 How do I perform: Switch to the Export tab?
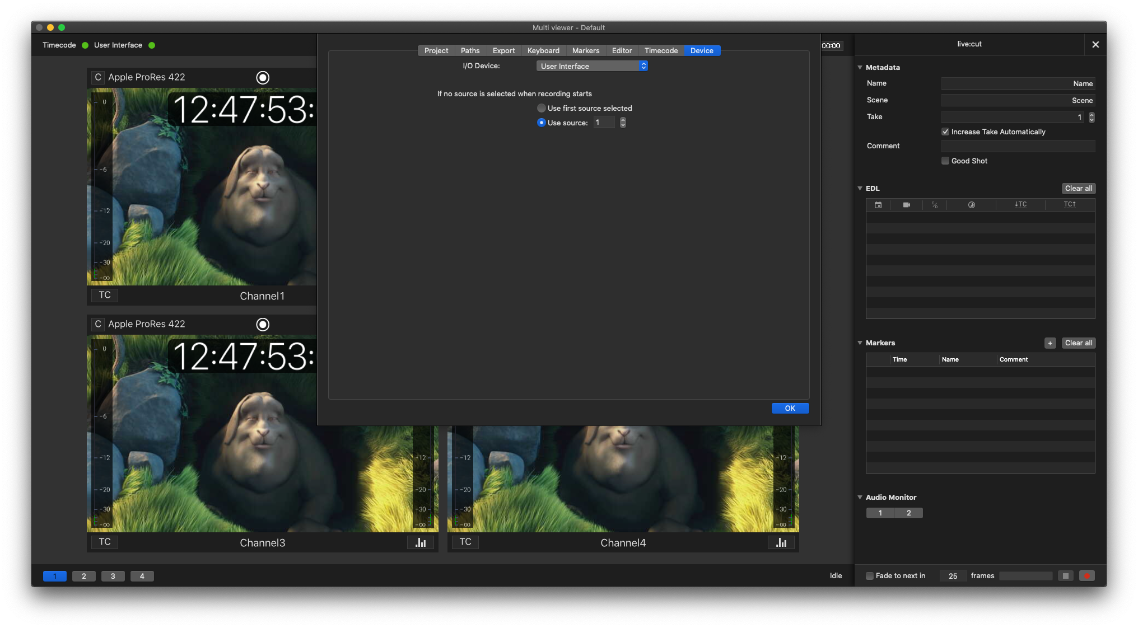504,51
